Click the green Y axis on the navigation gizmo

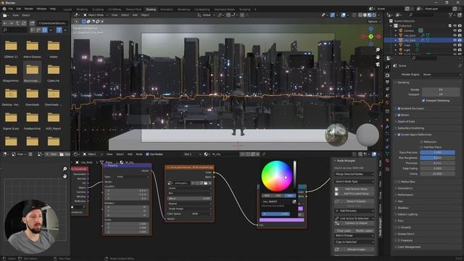pyautogui.click(x=370, y=36)
